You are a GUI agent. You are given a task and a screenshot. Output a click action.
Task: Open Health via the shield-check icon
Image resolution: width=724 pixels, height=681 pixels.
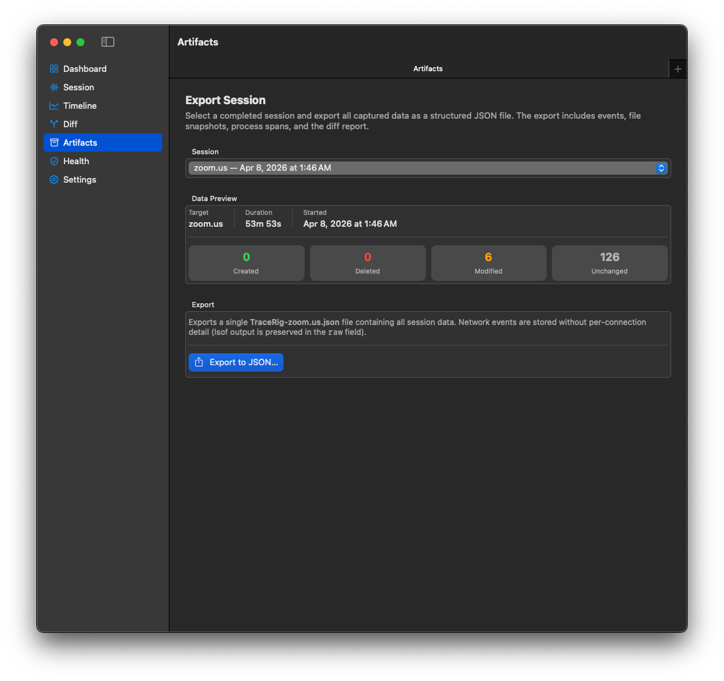[x=53, y=161]
